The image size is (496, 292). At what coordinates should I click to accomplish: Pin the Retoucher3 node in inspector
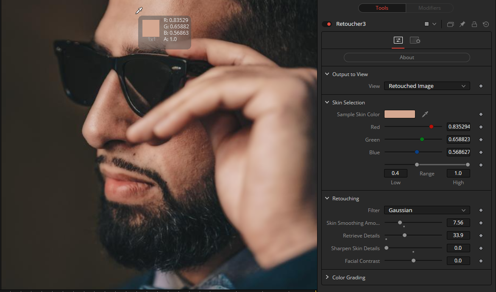[463, 25]
